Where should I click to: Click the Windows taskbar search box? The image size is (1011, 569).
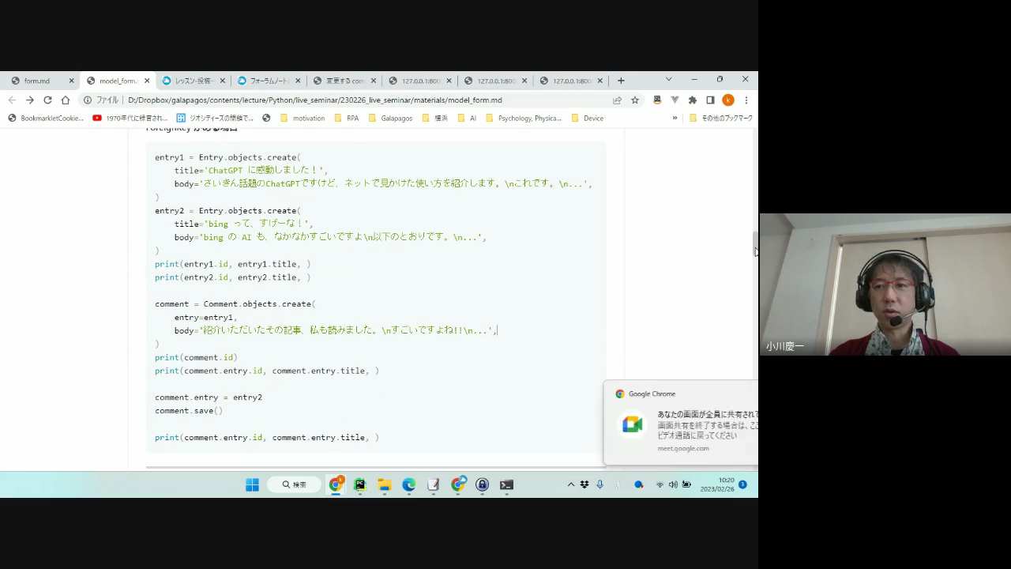point(295,484)
